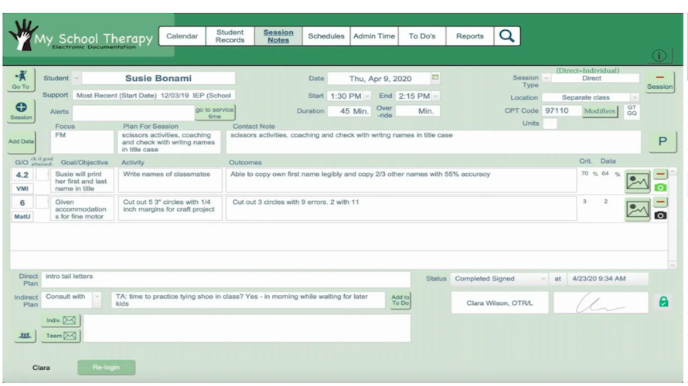Add a new session with plus icon
The height and width of the screenshot is (386, 688).
pyautogui.click(x=21, y=111)
